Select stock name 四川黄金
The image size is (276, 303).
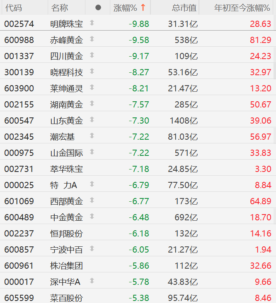66,57
